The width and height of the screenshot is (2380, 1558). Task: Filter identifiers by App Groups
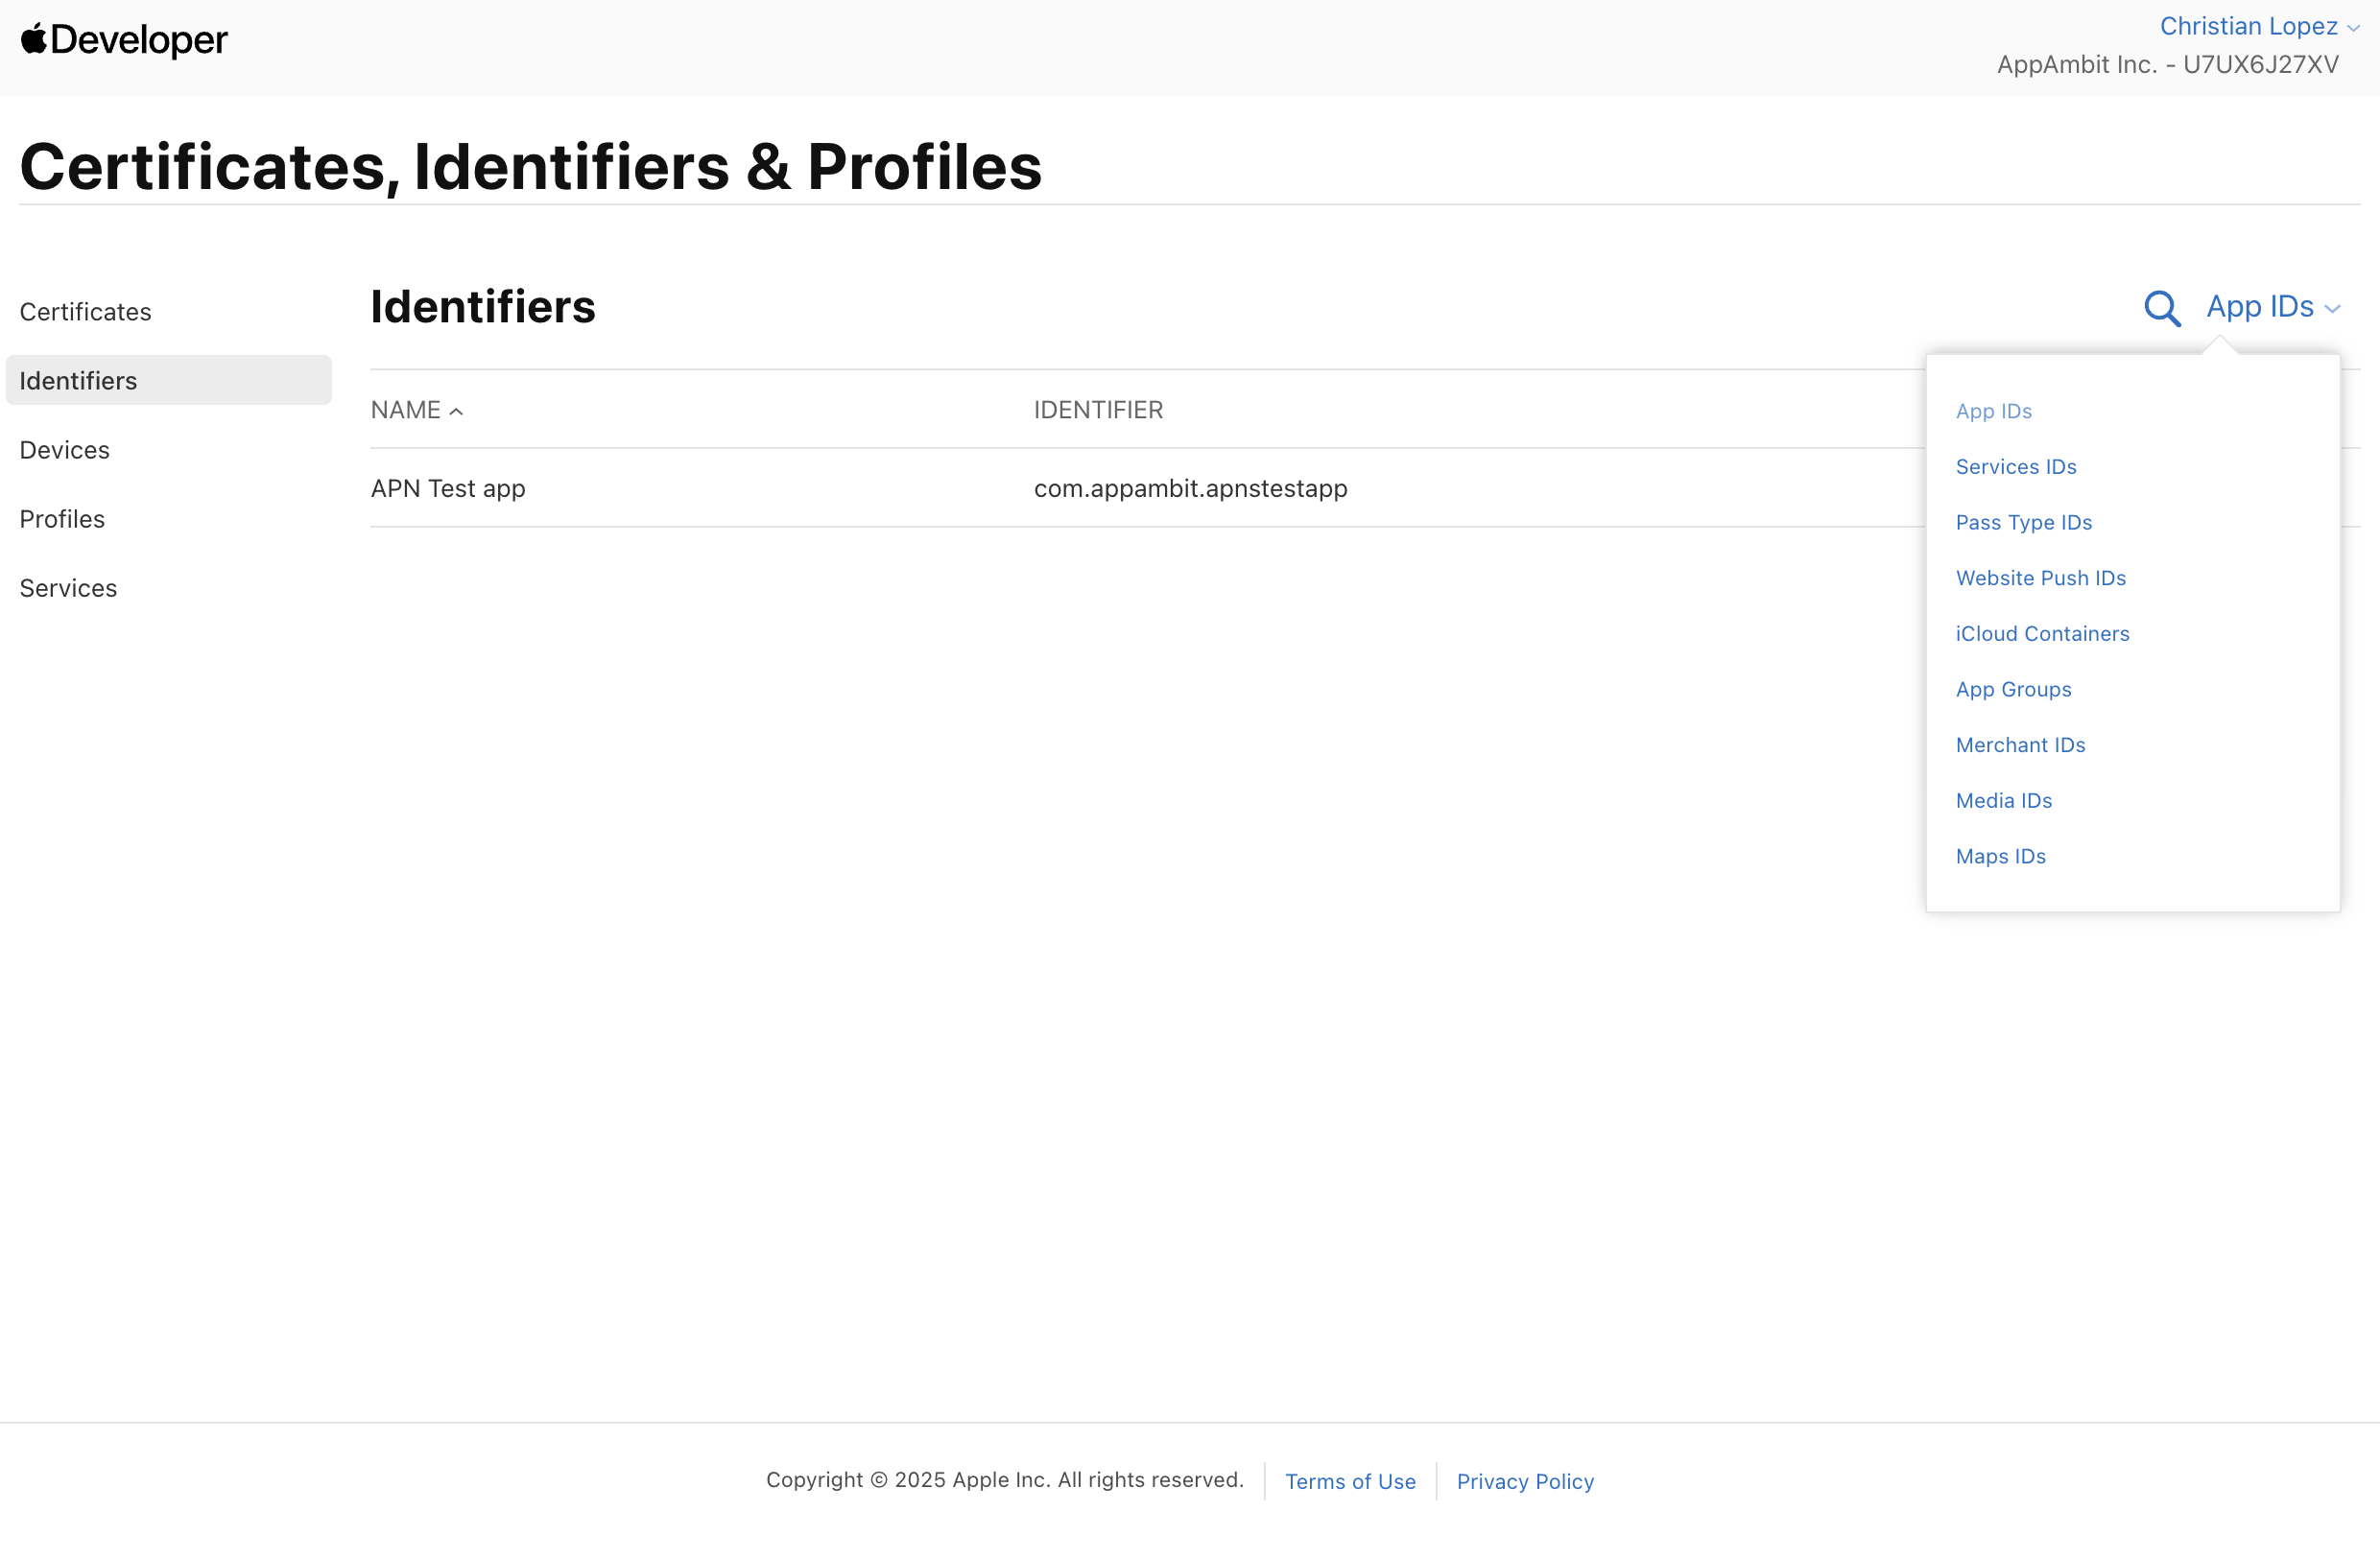(x=2013, y=690)
